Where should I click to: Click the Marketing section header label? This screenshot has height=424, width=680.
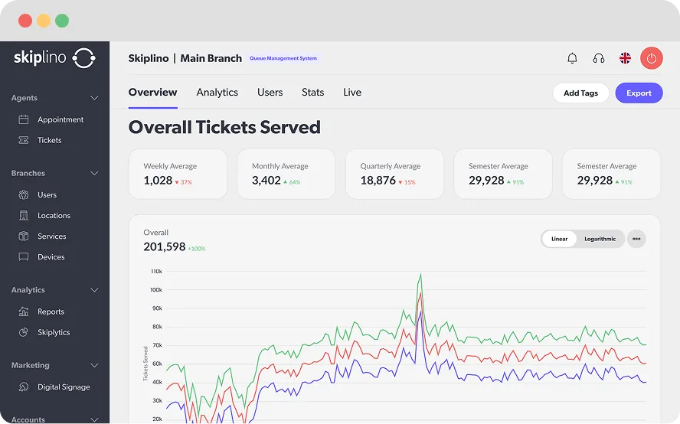tap(31, 366)
